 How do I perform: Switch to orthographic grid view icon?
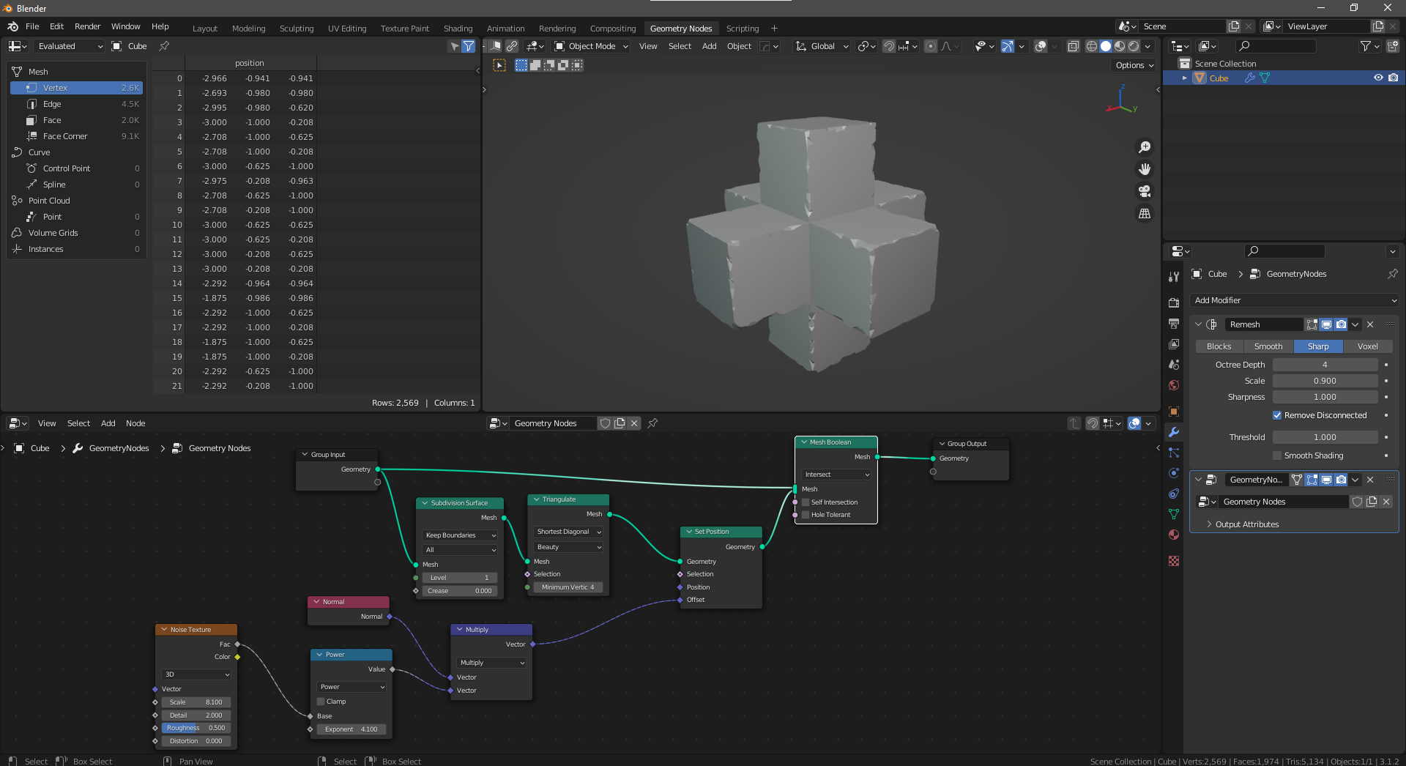(1144, 214)
